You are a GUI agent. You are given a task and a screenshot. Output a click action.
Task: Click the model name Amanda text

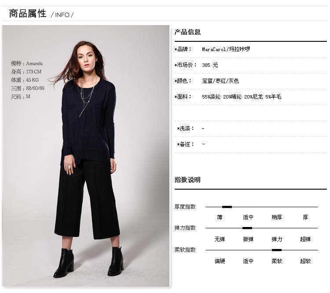point(34,63)
